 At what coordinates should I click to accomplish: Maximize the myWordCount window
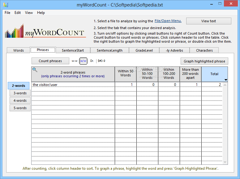[220, 3]
